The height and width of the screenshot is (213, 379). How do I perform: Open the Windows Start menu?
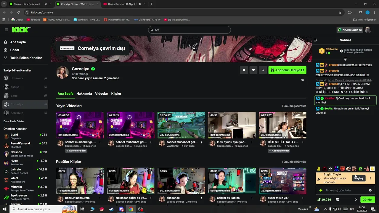[x=4, y=209]
